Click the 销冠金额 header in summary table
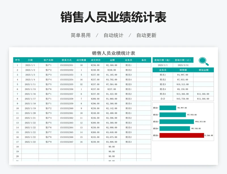Viewport: 227px width, 174px height. pyautogui.click(x=203, y=70)
